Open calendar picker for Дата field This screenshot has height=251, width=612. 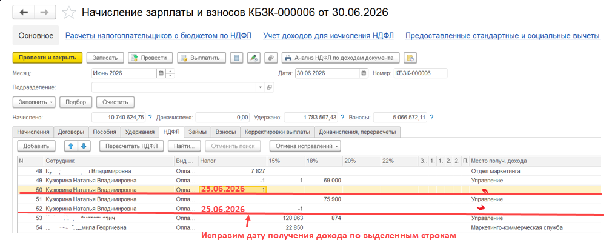point(364,73)
